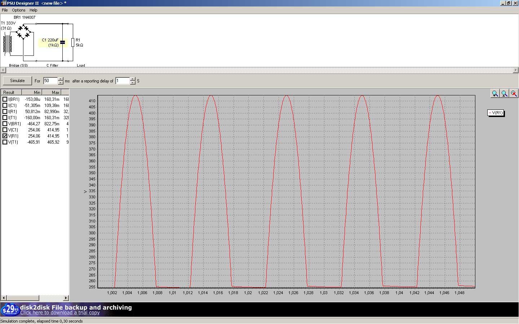Click right arrow of results list scrollbar

pos(66,298)
